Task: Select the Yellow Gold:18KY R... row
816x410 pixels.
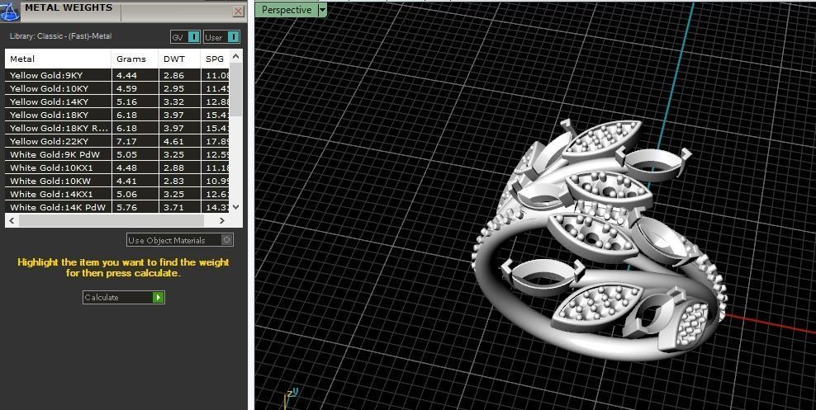Action: point(117,128)
